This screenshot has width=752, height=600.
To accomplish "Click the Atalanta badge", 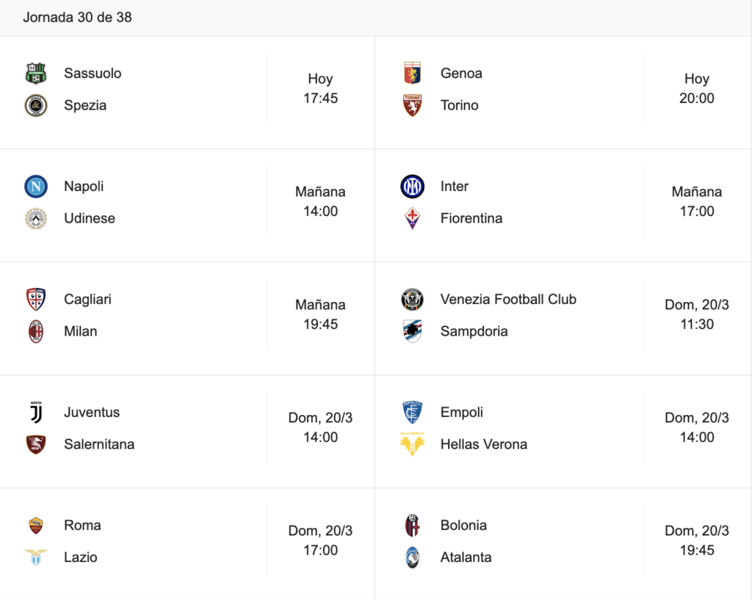I will [x=413, y=557].
